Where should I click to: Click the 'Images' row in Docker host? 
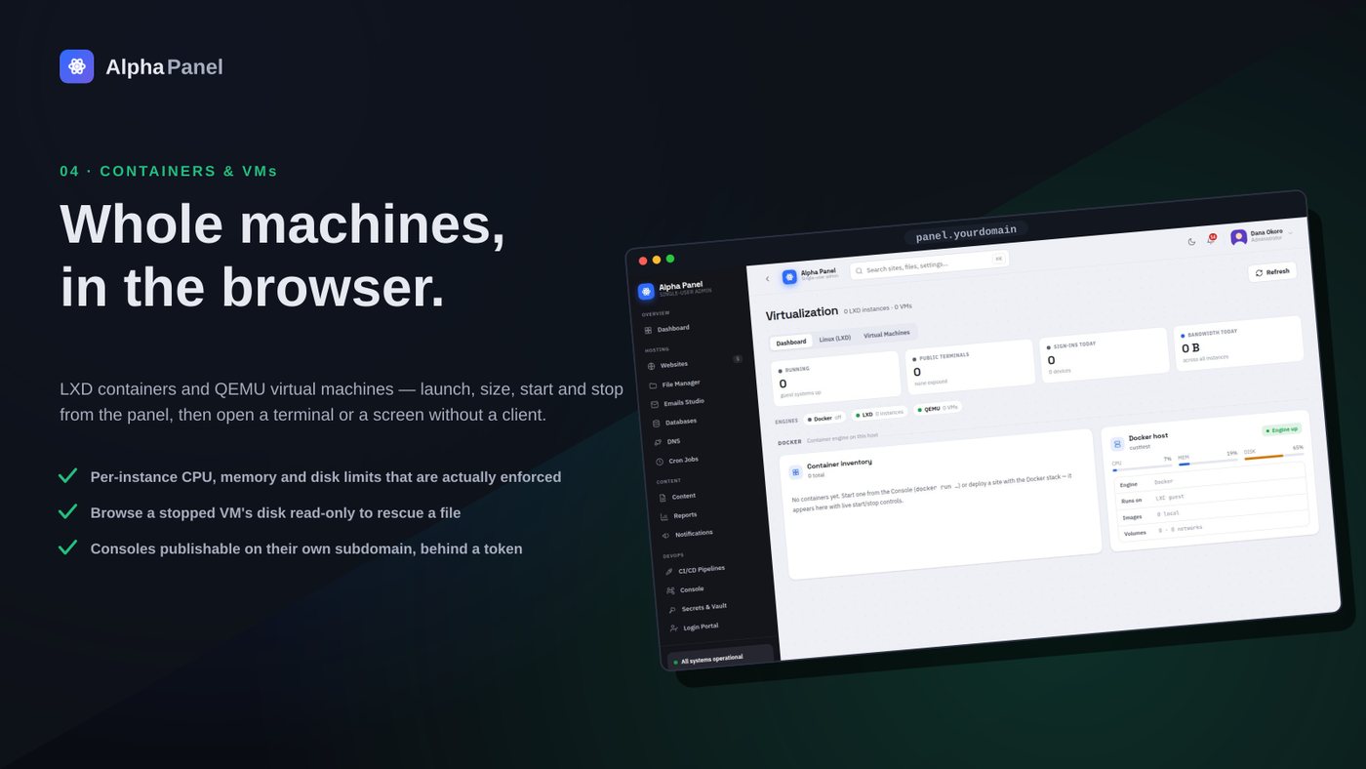[x=1214, y=511]
